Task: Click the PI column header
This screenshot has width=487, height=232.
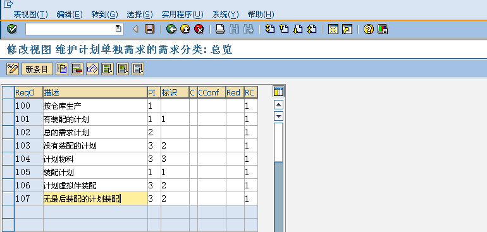Action: 154,92
